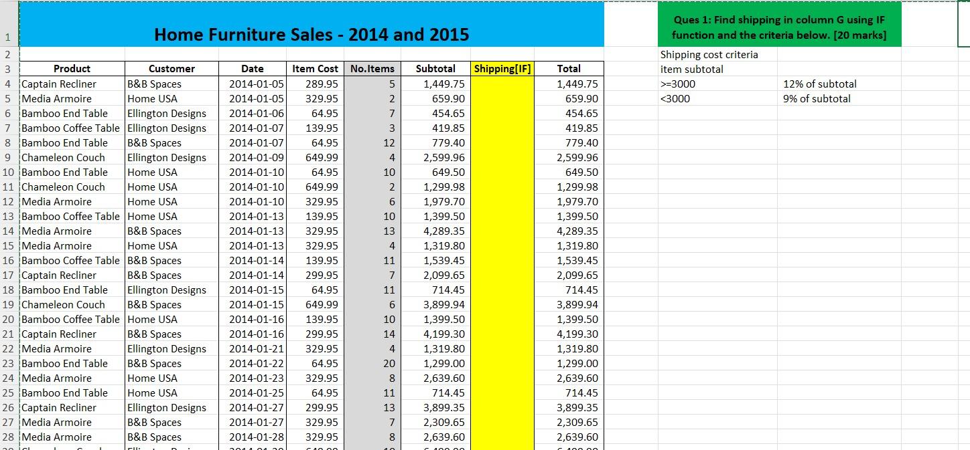
Task: Click the Product column header cell
Action: (72, 68)
